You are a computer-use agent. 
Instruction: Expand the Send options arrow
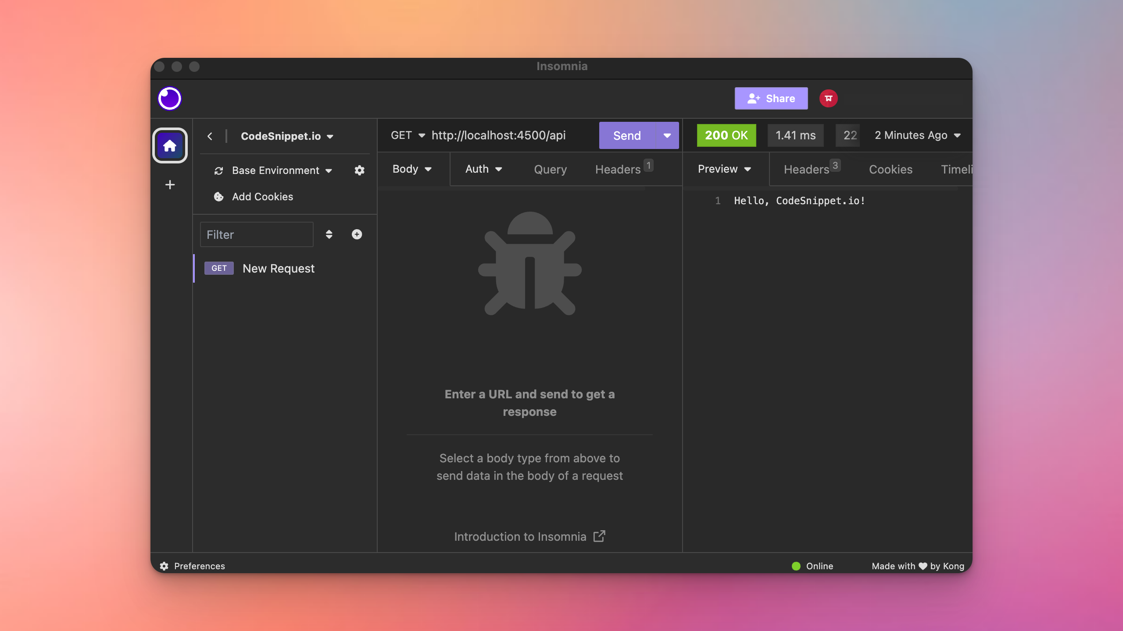click(667, 135)
